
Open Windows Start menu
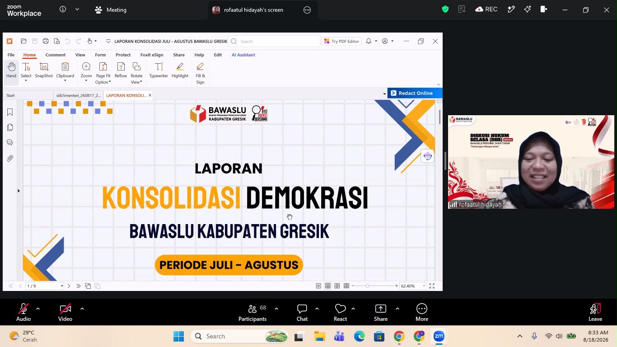(178, 336)
